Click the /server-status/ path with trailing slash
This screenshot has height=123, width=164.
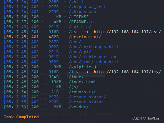pos(87,97)
